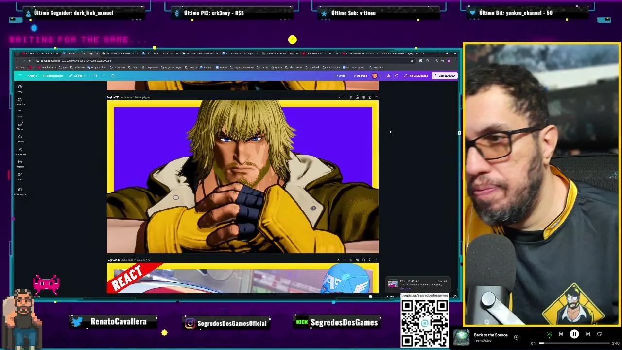The height and width of the screenshot is (350, 622).
Task: Add a page after Página 227
Action: coord(376,97)
